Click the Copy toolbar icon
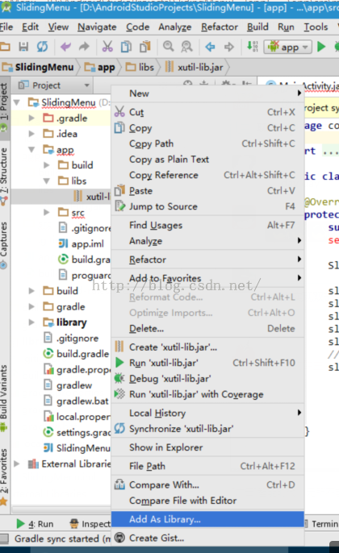Viewport: 339px width, 553px height. point(126,46)
